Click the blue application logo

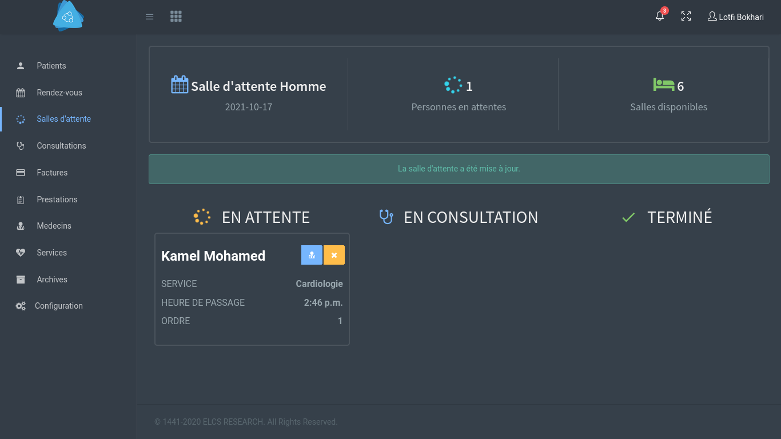(x=68, y=16)
